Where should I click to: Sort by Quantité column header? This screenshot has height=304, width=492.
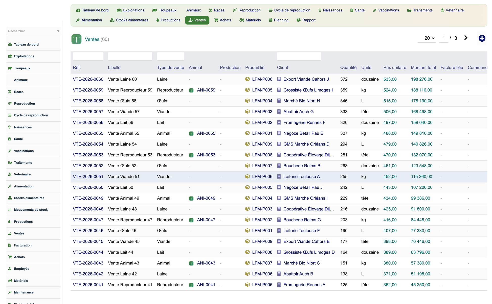[348, 68]
